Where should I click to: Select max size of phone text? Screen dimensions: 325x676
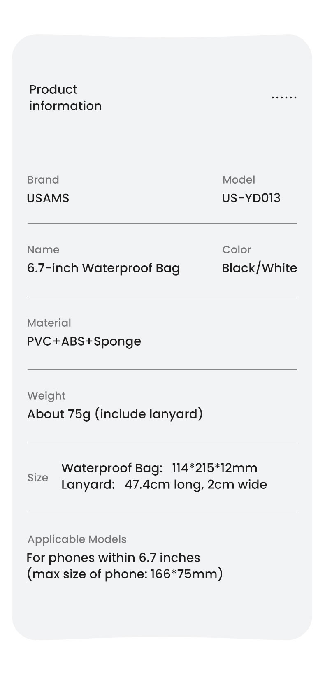125,574
